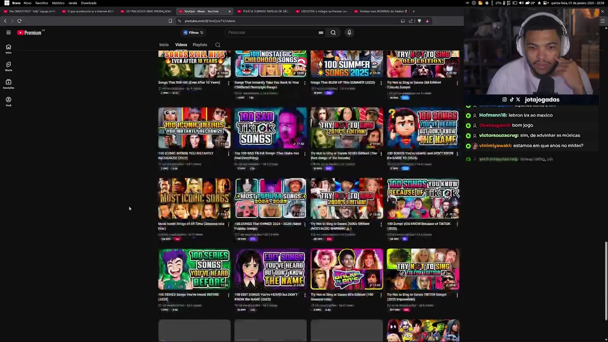This screenshot has width=608, height=342.
Task: Click the volume icon in menu bar
Action: (x=521, y=3)
